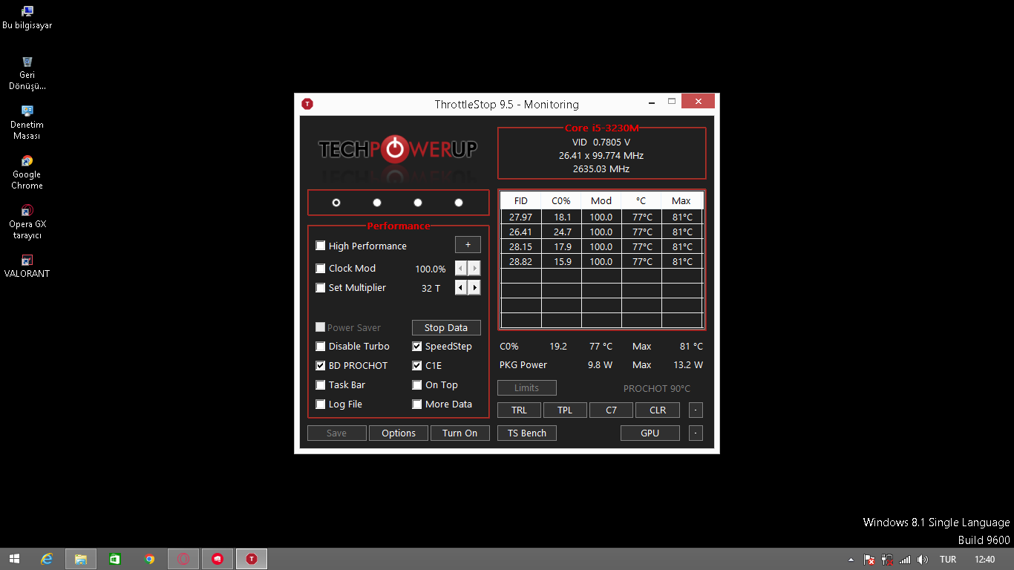1014x570 pixels.
Task: Click the ThrottleStop taskbar icon
Action: (x=252, y=559)
